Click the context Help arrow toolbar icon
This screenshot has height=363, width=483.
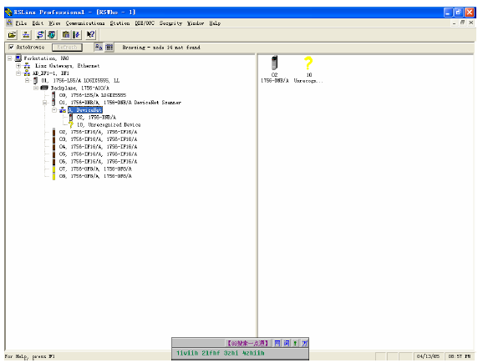91,35
